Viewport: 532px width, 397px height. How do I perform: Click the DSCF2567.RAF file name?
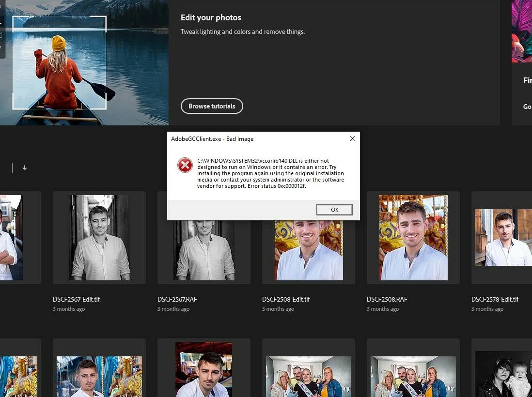point(177,299)
